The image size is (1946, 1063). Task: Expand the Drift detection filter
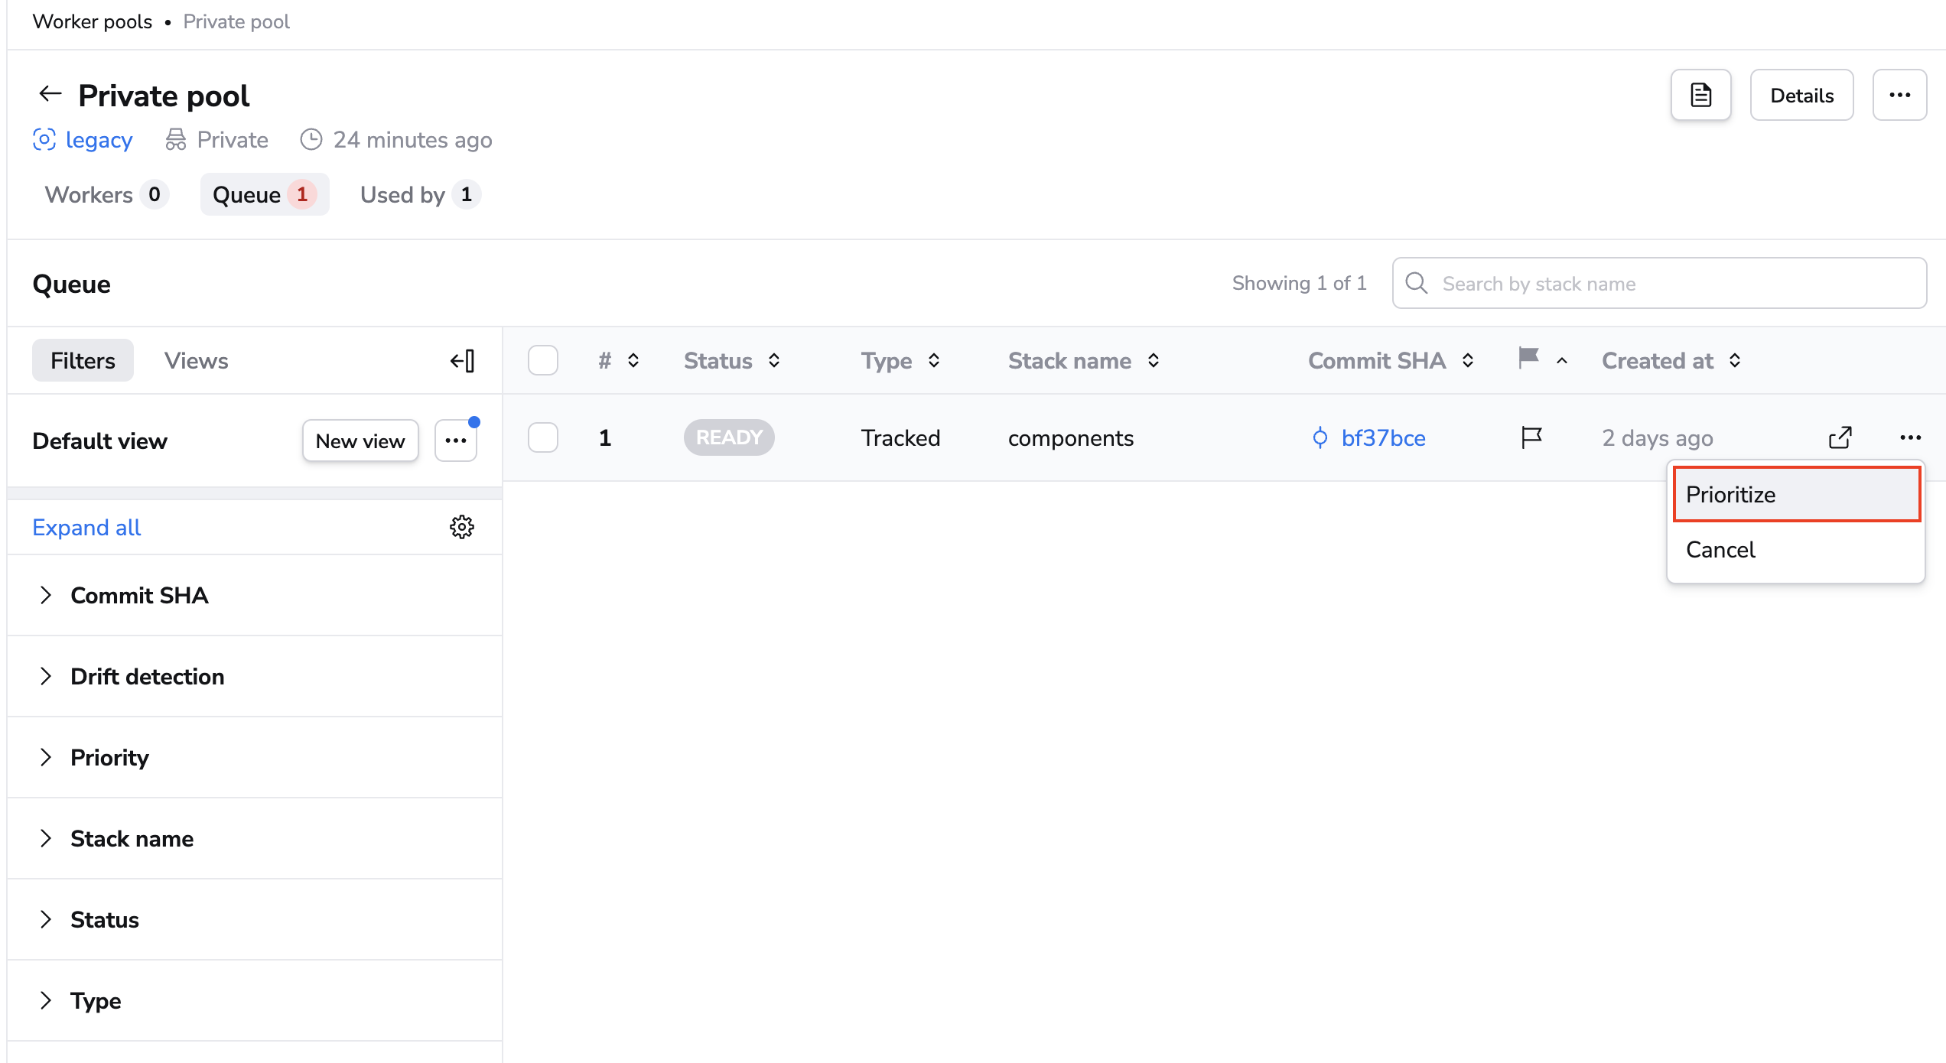147,676
